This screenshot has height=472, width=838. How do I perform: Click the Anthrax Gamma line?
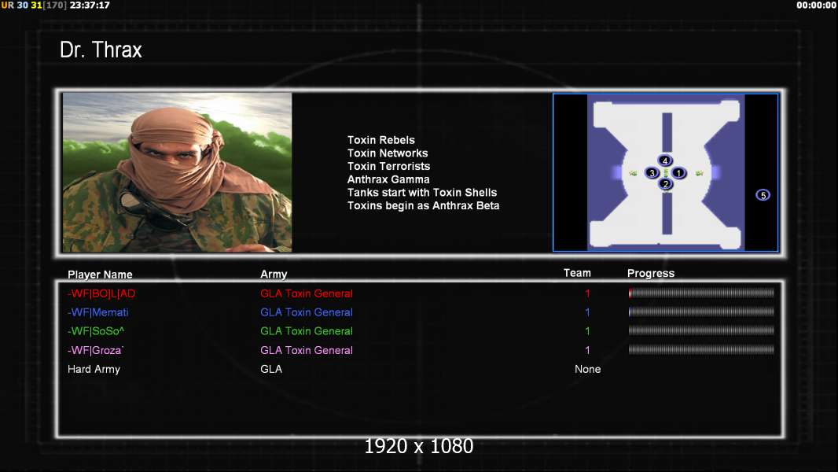click(388, 179)
